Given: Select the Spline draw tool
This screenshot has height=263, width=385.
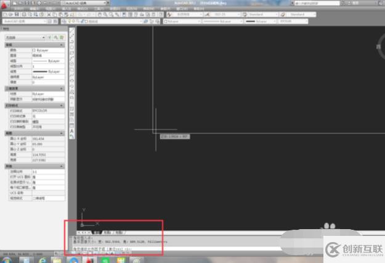Looking at the screenshot, I should pos(72,75).
